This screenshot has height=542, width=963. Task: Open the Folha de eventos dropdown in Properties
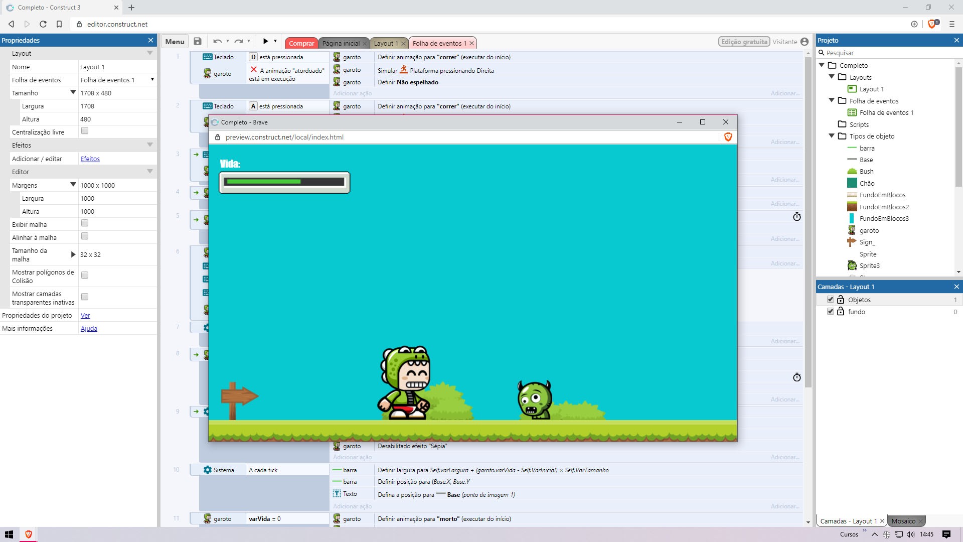tap(152, 79)
